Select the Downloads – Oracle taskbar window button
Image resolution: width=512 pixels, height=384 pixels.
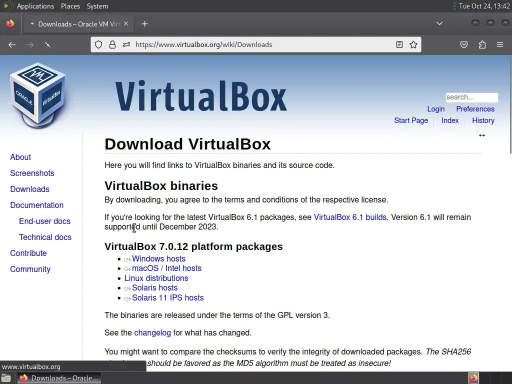coord(59,378)
